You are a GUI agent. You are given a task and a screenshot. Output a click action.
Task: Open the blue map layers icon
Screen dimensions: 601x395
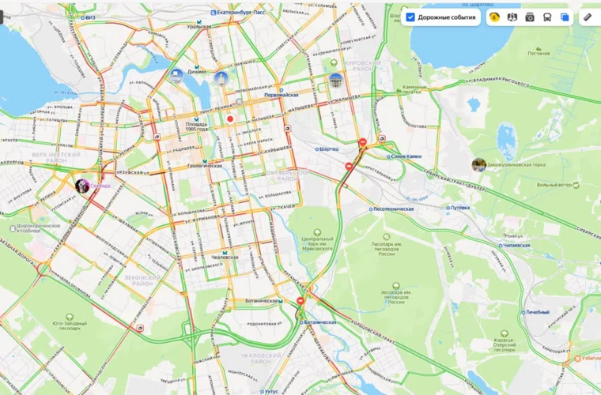tap(565, 17)
